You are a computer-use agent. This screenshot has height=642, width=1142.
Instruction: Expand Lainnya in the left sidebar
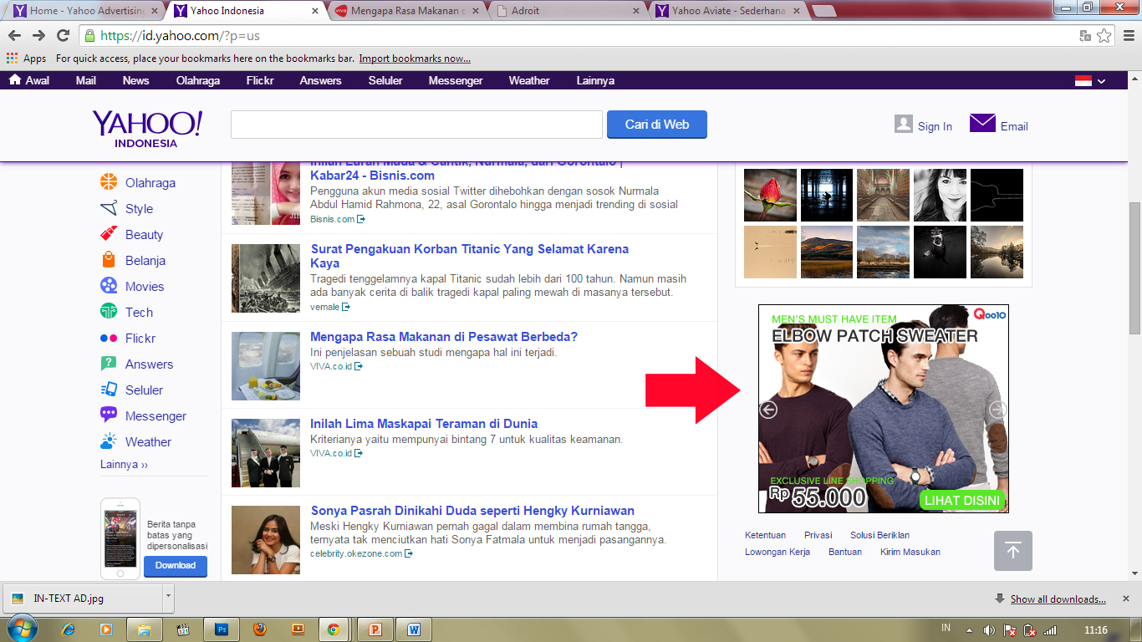pyautogui.click(x=124, y=465)
